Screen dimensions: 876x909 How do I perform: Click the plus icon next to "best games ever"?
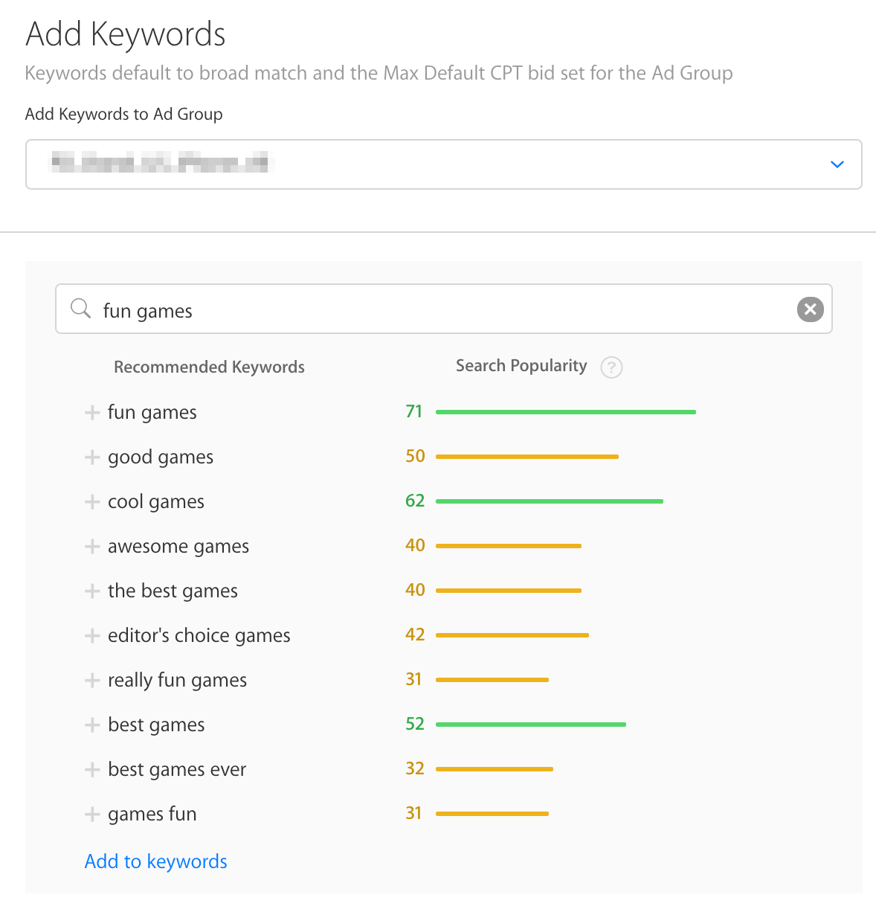pyautogui.click(x=92, y=770)
